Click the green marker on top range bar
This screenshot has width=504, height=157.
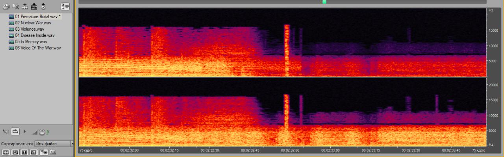click(324, 2)
